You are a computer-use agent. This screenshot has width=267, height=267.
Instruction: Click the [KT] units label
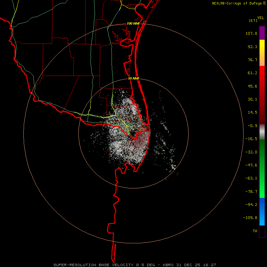click(253, 20)
